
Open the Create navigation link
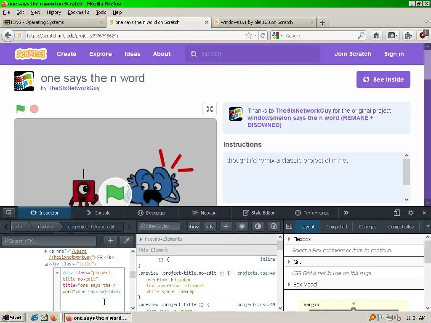coord(67,54)
